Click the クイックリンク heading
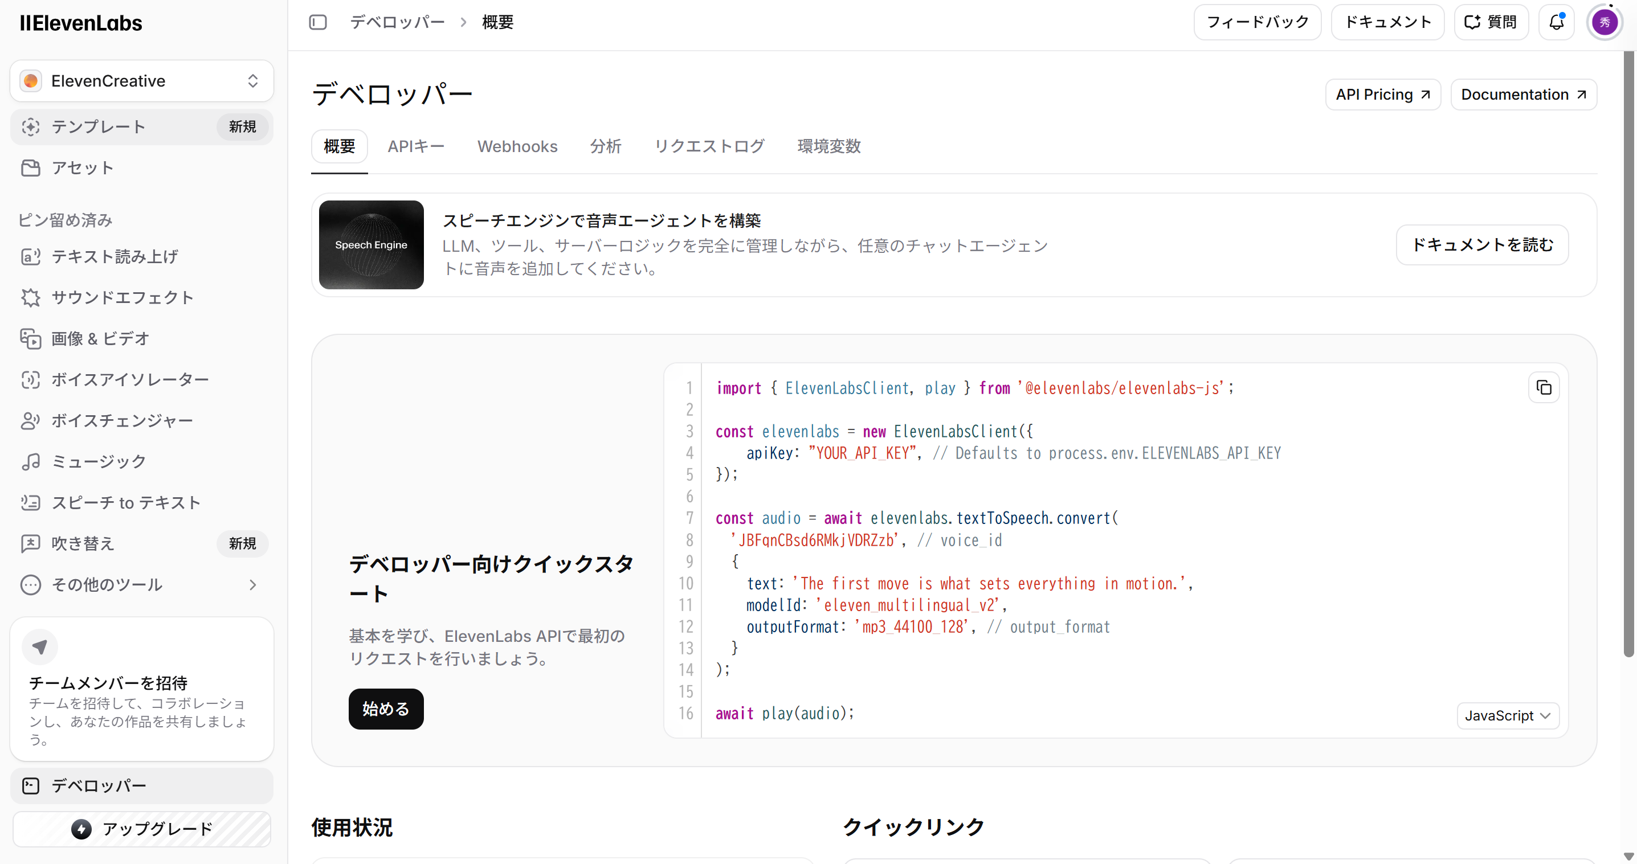 click(x=913, y=827)
